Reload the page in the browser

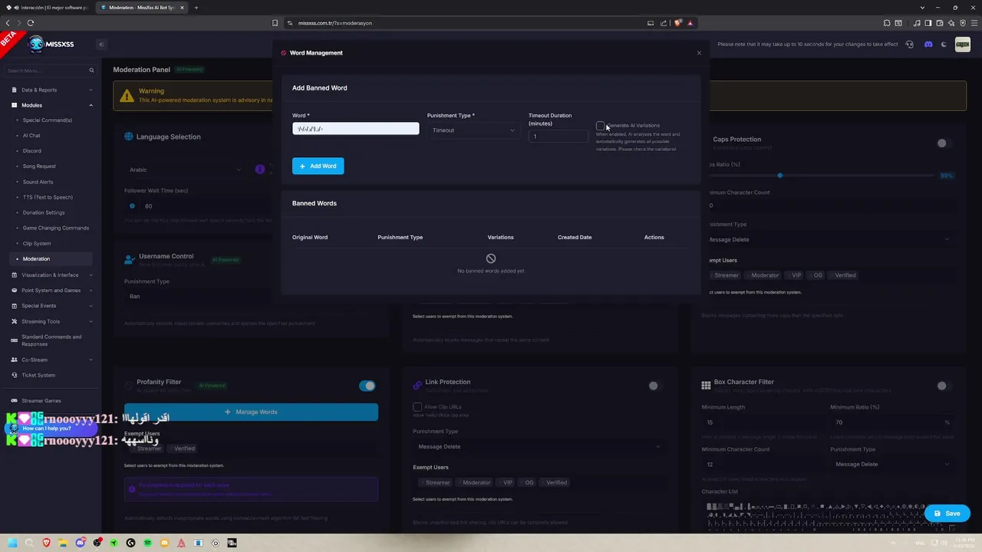(31, 23)
